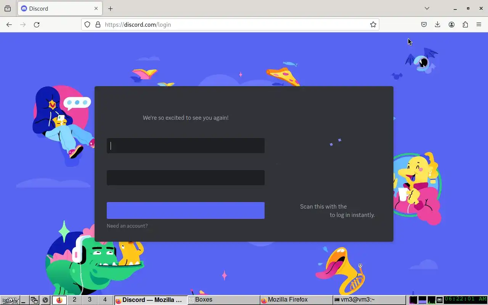Maximize/restore the Firefox window
The width and height of the screenshot is (488, 305).
[x=468, y=8]
